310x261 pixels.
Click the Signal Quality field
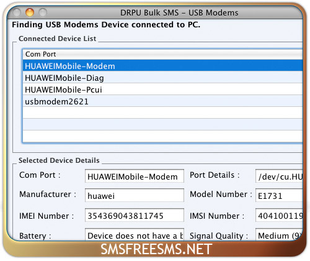[x=279, y=234]
